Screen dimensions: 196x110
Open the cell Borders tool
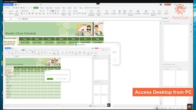pyautogui.click(x=29, y=13)
